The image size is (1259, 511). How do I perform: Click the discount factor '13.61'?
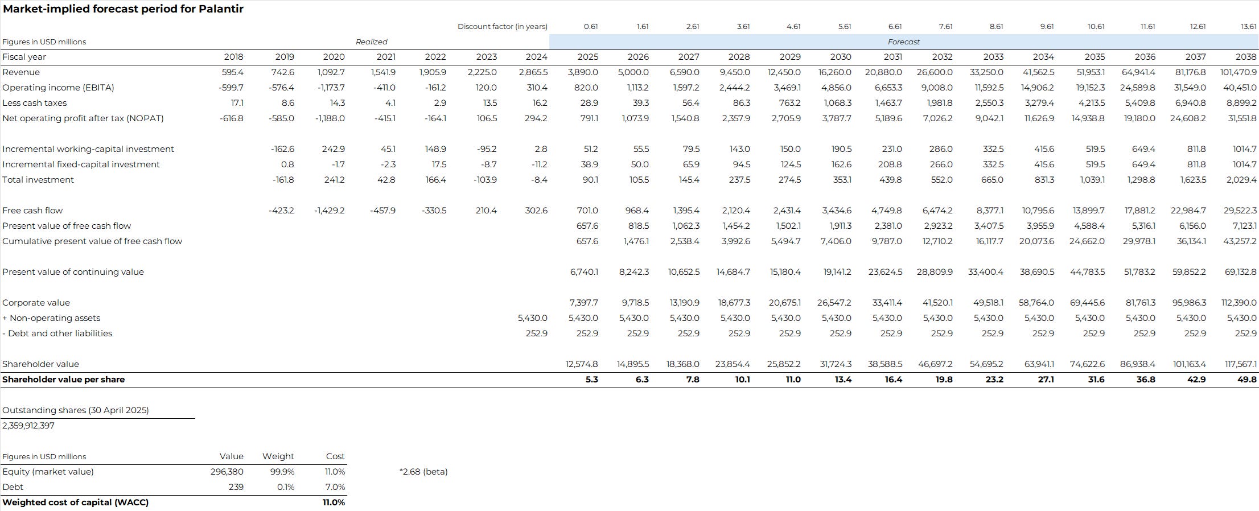point(1248,27)
